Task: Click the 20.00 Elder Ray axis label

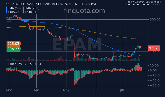Action: point(154,65)
